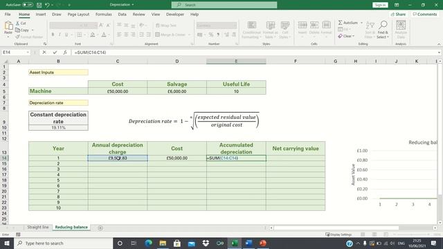Toggle Wrap Text
443x249 pixels.
(x=166, y=26)
